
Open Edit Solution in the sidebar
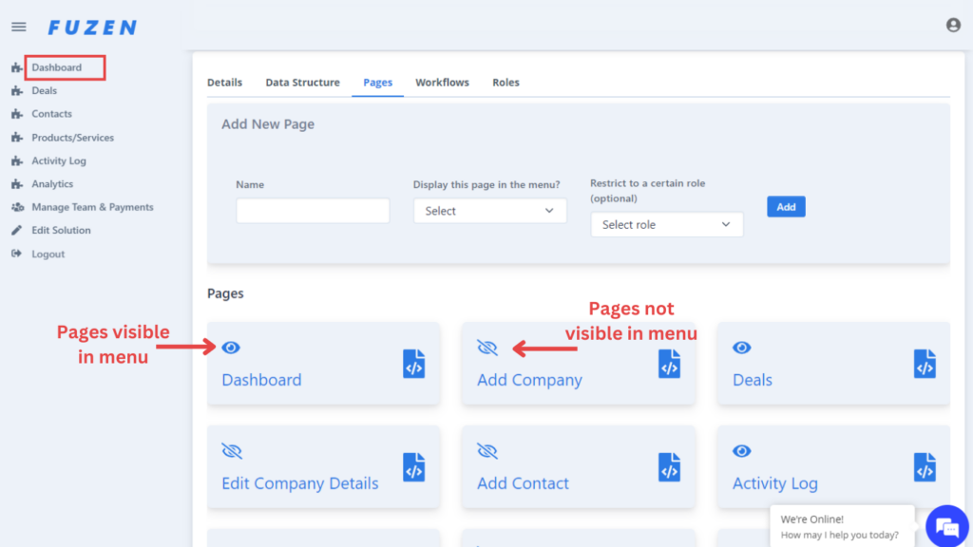point(61,230)
